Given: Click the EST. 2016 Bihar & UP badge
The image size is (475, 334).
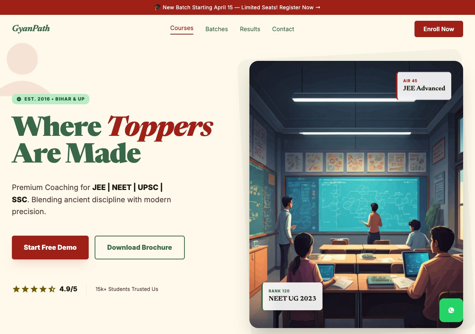Looking at the screenshot, I should [x=50, y=99].
